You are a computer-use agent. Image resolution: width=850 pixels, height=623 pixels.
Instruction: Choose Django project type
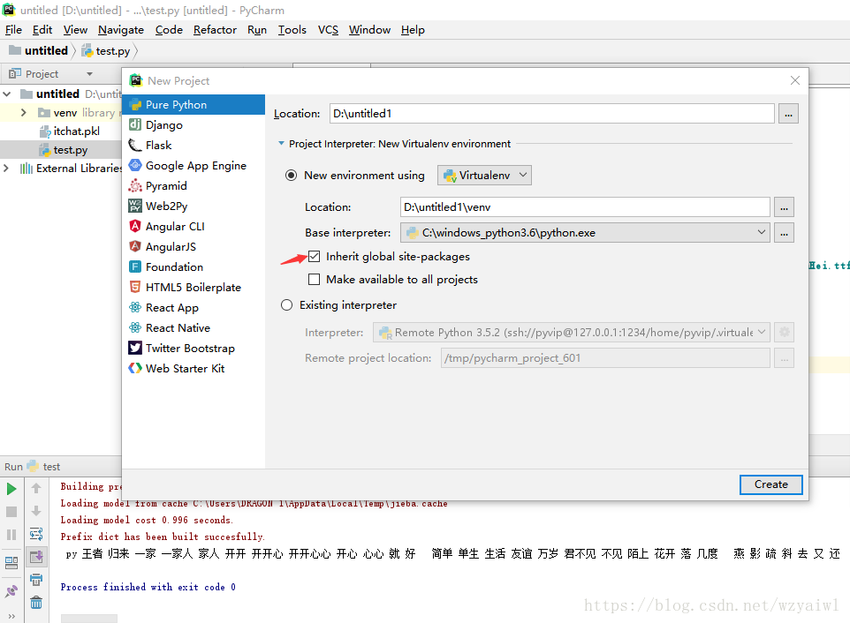tap(194, 125)
